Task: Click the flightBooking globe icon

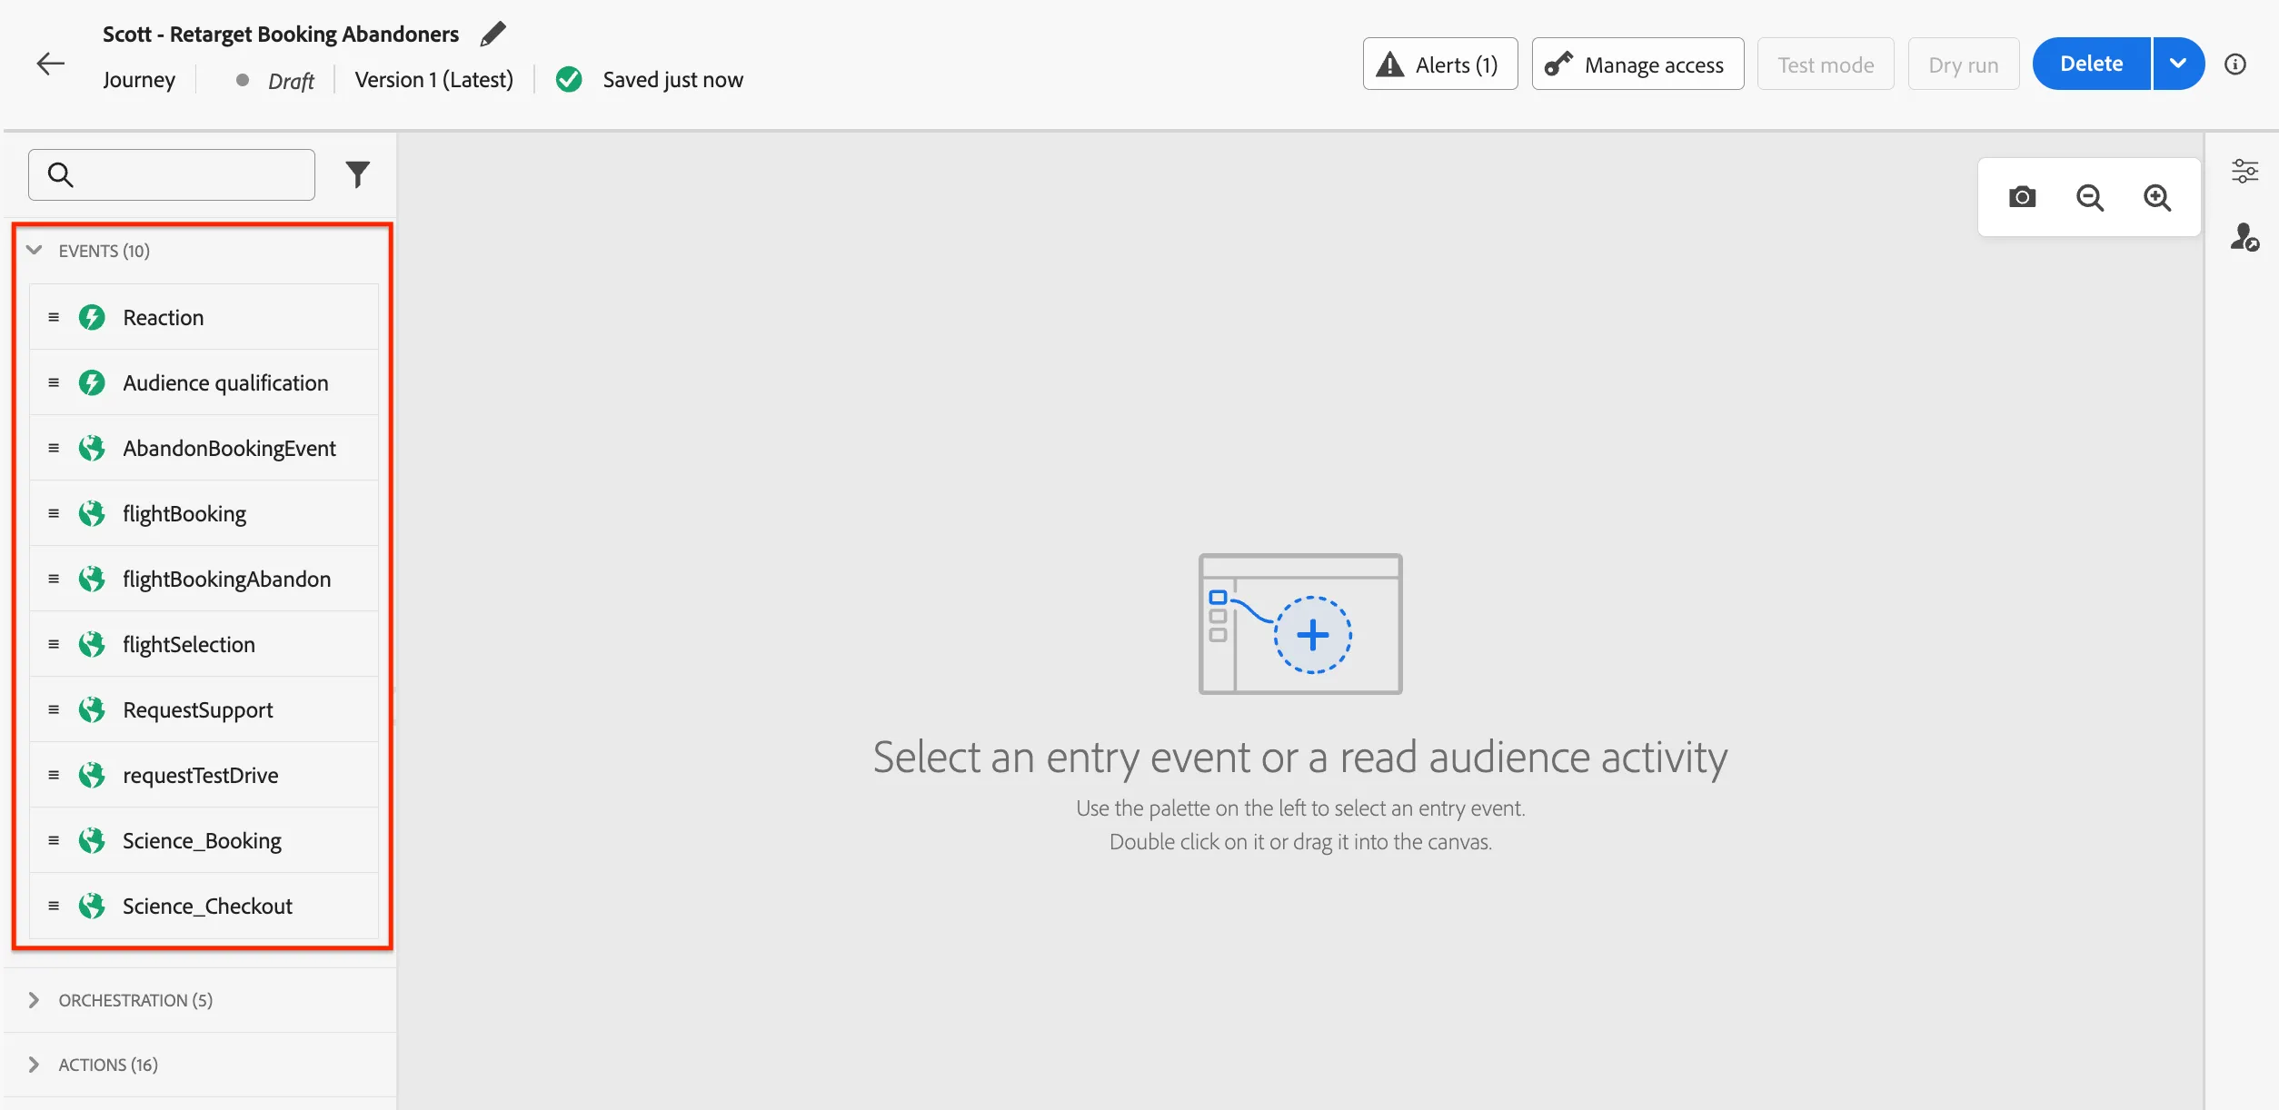Action: pos(92,513)
